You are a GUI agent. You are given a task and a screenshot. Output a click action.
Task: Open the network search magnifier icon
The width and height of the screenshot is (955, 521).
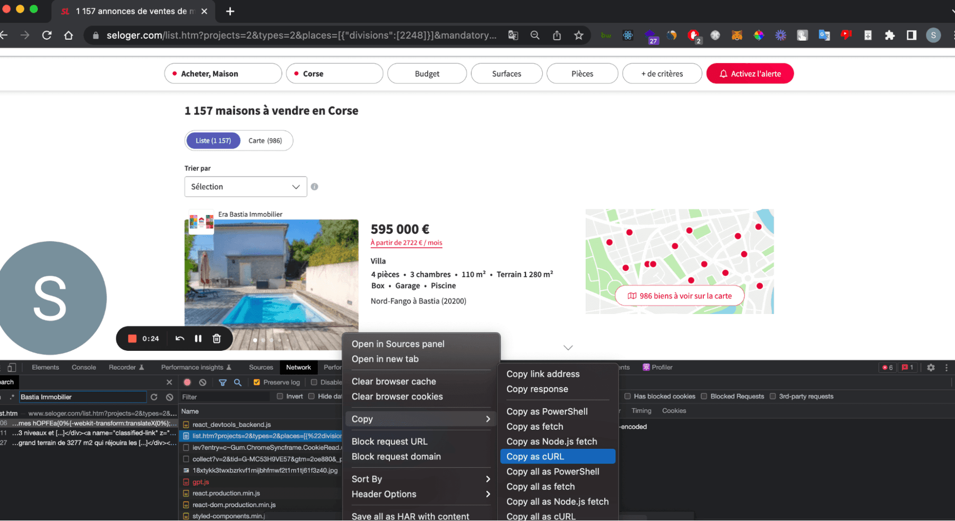point(238,383)
